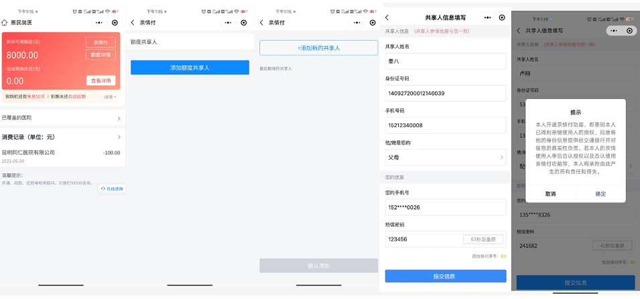The width and height of the screenshot is (640, 299).
Task: Expand the 详情 dropdown under repayment notice
Action: click(111, 97)
